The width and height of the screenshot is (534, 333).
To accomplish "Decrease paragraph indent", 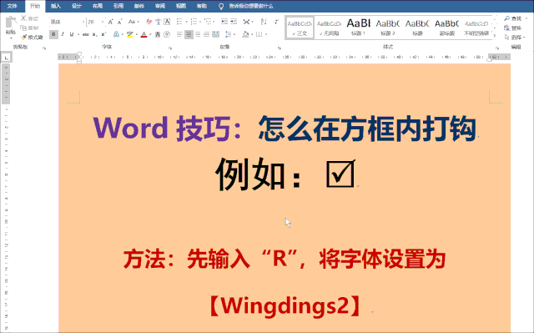I will (x=224, y=22).
